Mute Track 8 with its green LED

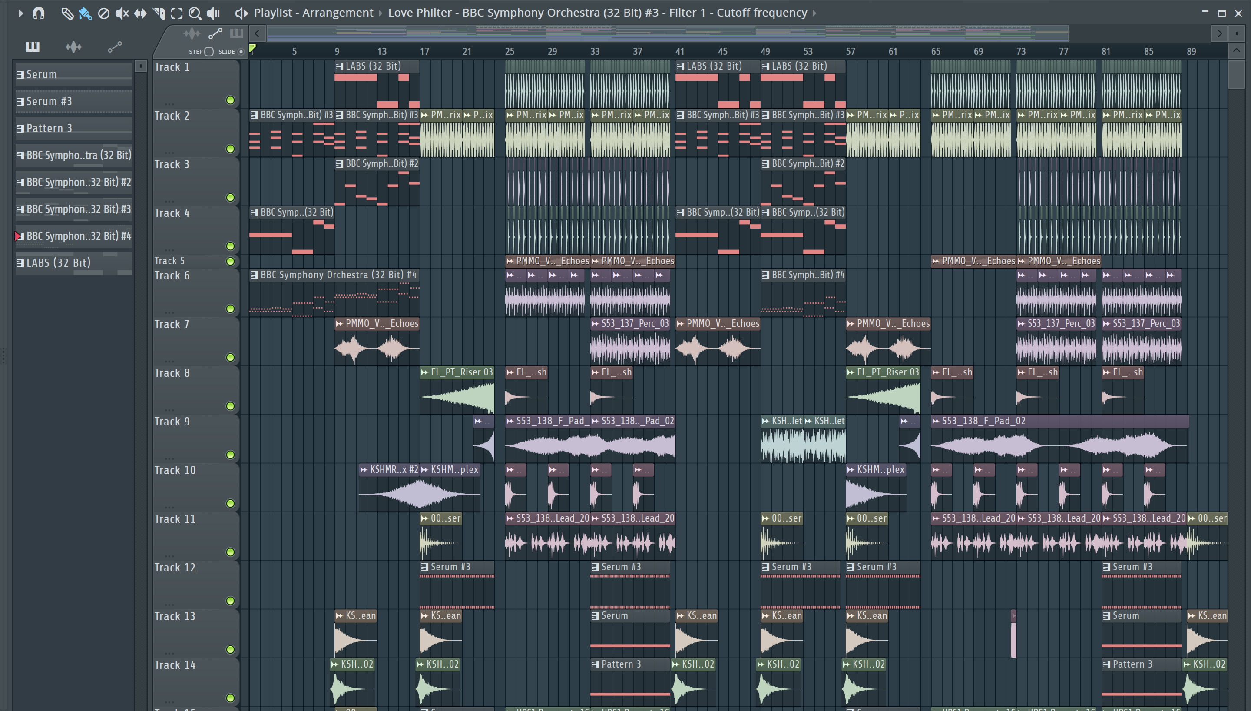(230, 406)
